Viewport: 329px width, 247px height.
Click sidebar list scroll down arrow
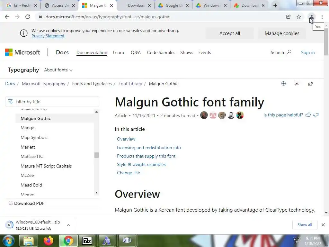tap(96, 193)
